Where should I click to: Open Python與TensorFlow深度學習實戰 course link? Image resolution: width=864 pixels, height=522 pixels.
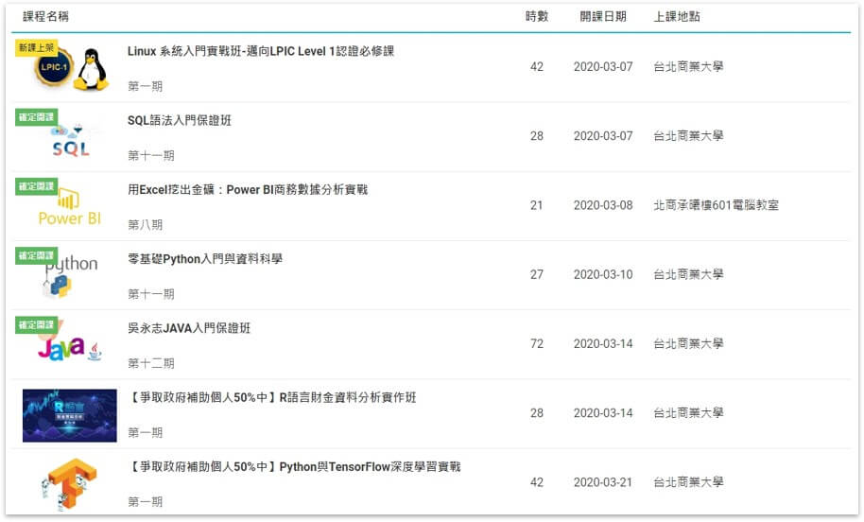tap(294, 467)
